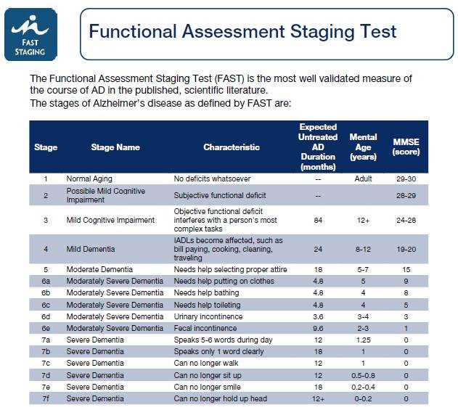Select 'Fecal incontinence' characteristic cell
This screenshot has height=410, width=458.
point(205,328)
